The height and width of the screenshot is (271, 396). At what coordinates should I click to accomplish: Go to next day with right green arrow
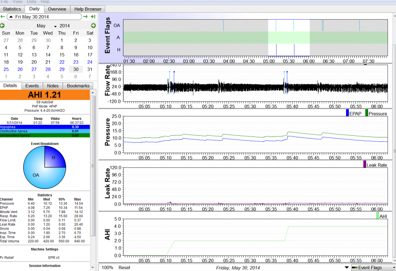point(85,17)
